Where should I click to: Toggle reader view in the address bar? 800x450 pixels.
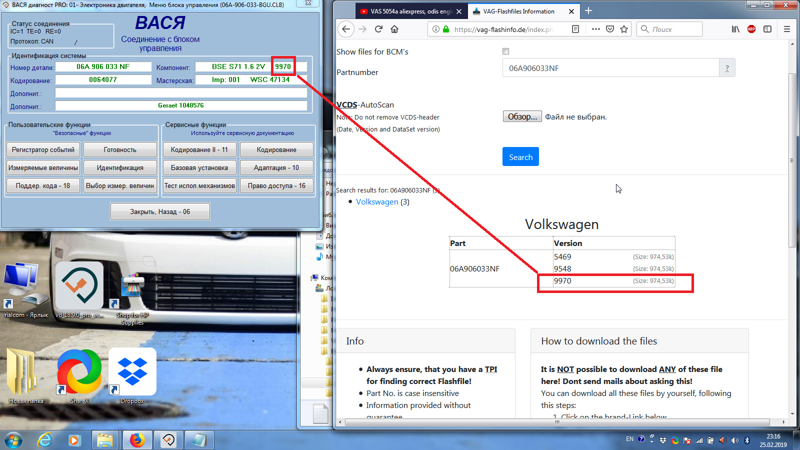[575, 29]
